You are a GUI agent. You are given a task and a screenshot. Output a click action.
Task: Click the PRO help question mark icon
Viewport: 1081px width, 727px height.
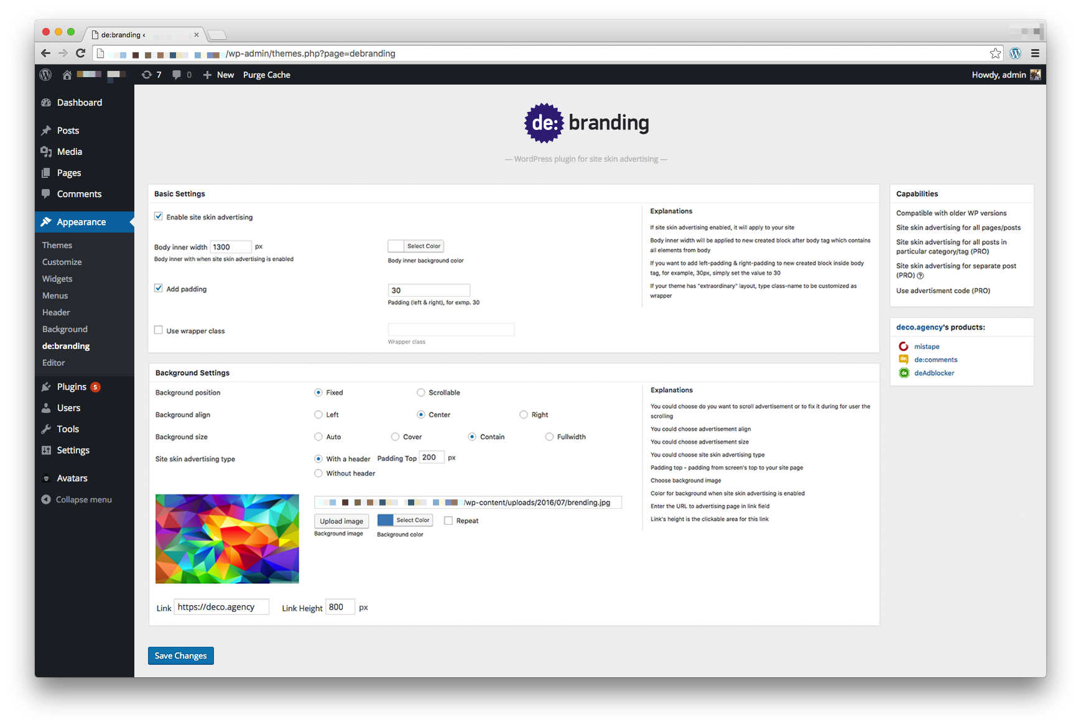point(921,276)
